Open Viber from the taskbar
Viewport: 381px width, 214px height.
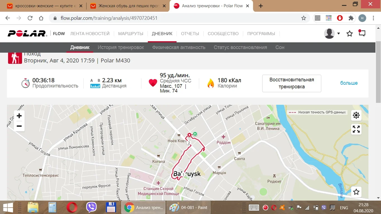(91, 208)
